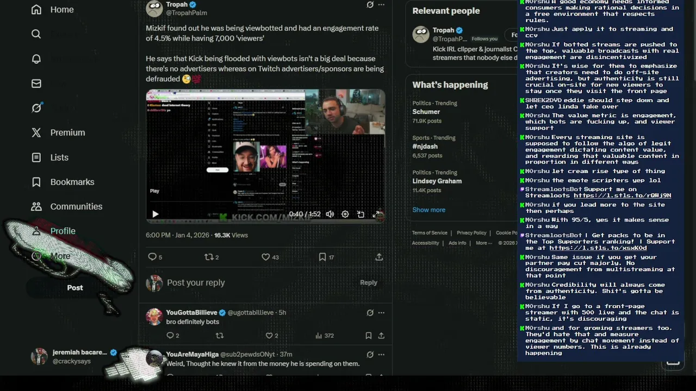Expand the More footer menu
This screenshot has height=391, width=696.
click(x=484, y=243)
